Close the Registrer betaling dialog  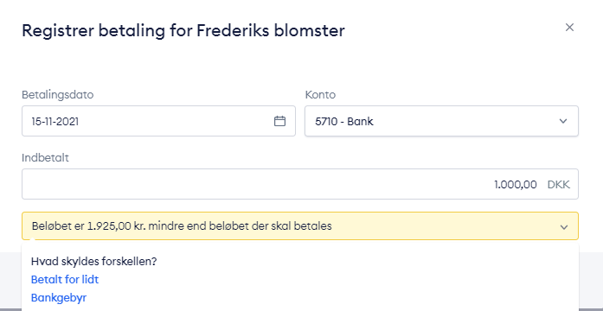coord(569,28)
